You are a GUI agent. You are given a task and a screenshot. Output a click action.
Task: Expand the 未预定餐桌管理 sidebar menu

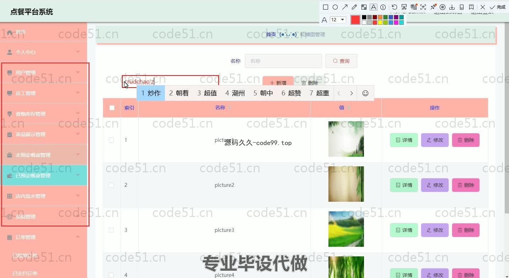(44, 155)
